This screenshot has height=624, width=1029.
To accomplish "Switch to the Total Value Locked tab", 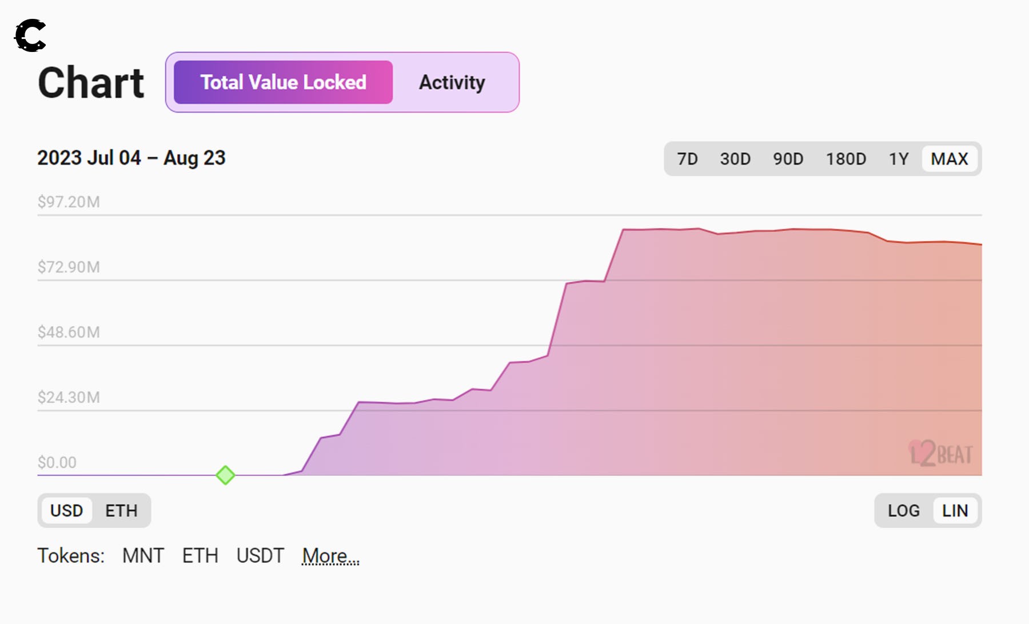I will [283, 82].
